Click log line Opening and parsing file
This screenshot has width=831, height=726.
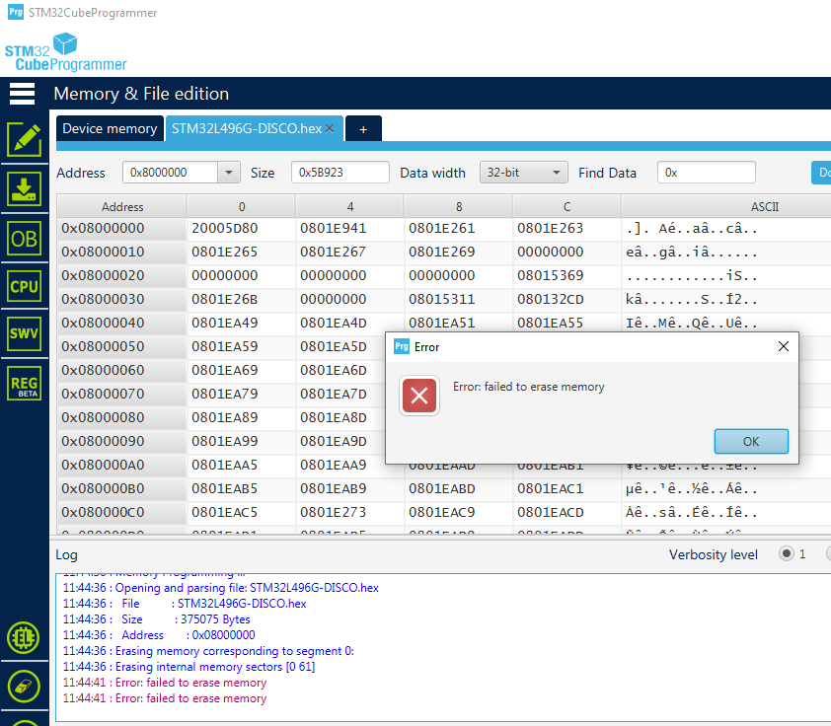click(220, 588)
